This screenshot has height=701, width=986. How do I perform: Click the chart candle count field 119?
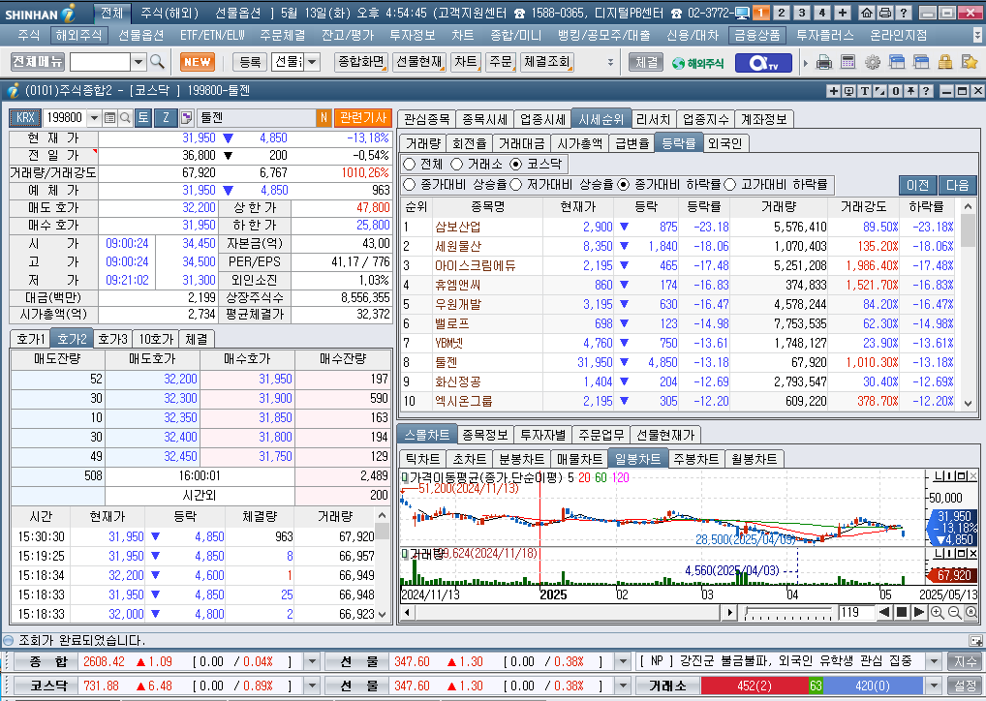[856, 612]
